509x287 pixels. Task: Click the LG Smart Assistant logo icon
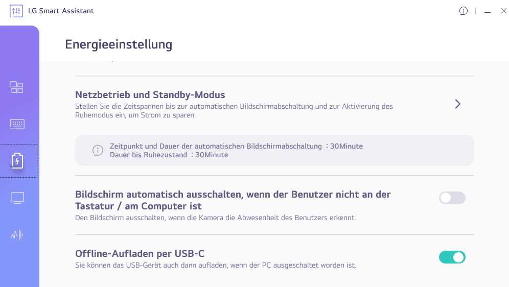pos(16,11)
